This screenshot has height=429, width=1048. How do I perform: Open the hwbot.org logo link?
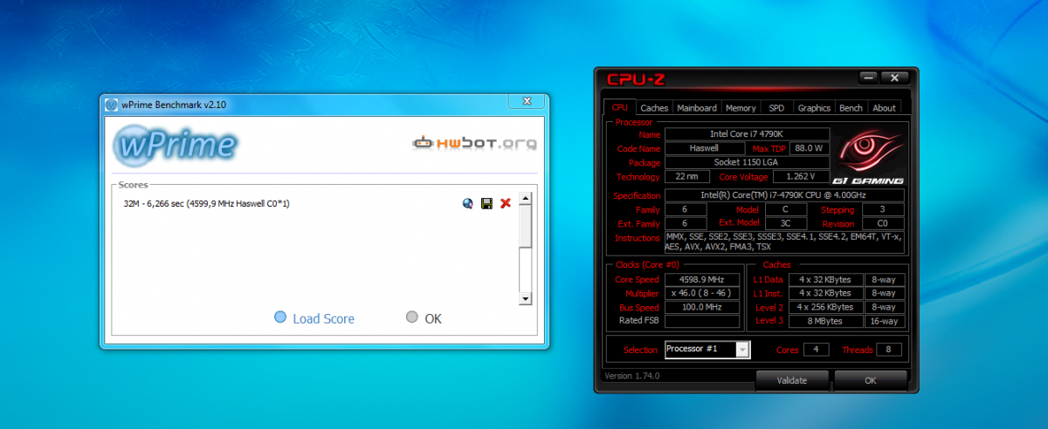click(474, 142)
